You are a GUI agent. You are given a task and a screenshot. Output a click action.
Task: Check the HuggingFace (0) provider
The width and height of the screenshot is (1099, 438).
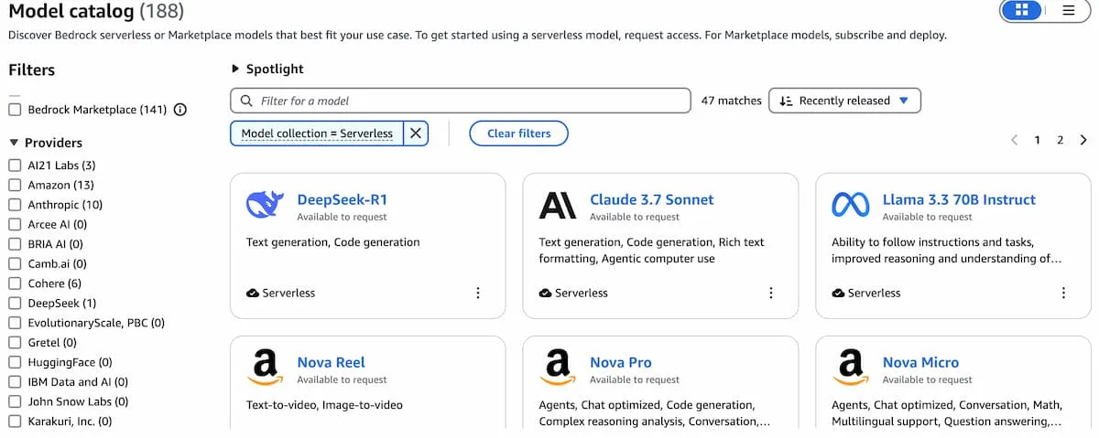15,362
